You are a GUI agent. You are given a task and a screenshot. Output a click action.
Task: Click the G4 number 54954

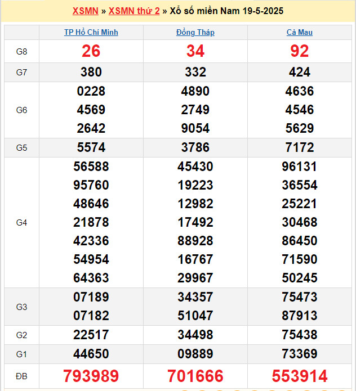coord(91,259)
